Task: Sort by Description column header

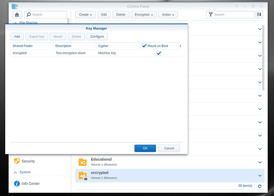Action: coord(75,46)
